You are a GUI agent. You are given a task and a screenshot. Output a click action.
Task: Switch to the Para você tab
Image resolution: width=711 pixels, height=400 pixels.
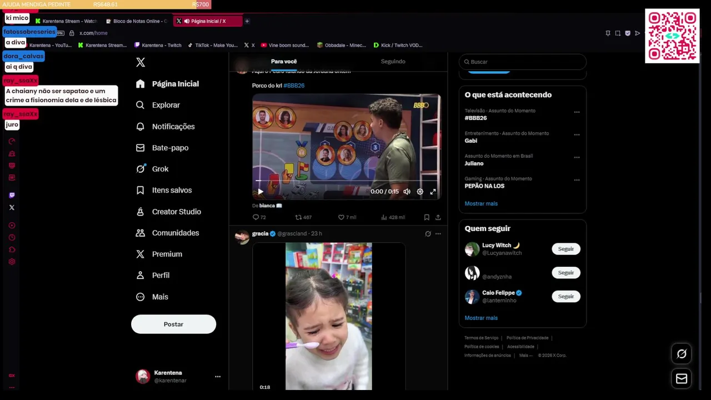(284, 62)
